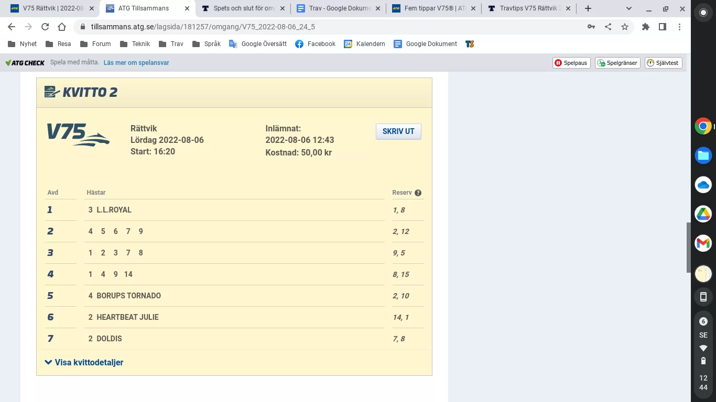Screen dimensions: 716x402
Task: Open Gmail from the shelf
Action: pos(703,243)
